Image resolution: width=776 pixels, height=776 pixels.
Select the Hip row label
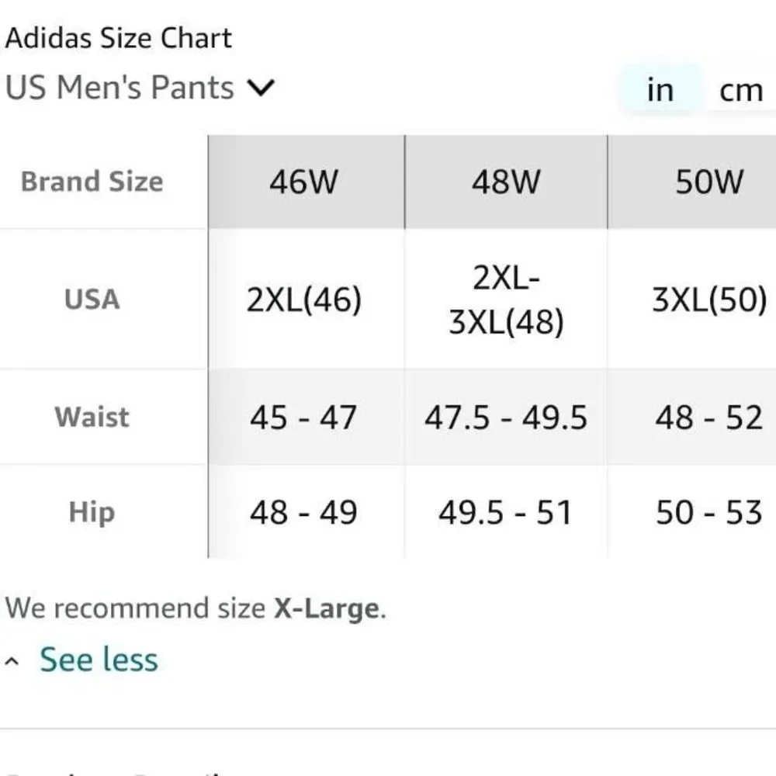(x=92, y=511)
